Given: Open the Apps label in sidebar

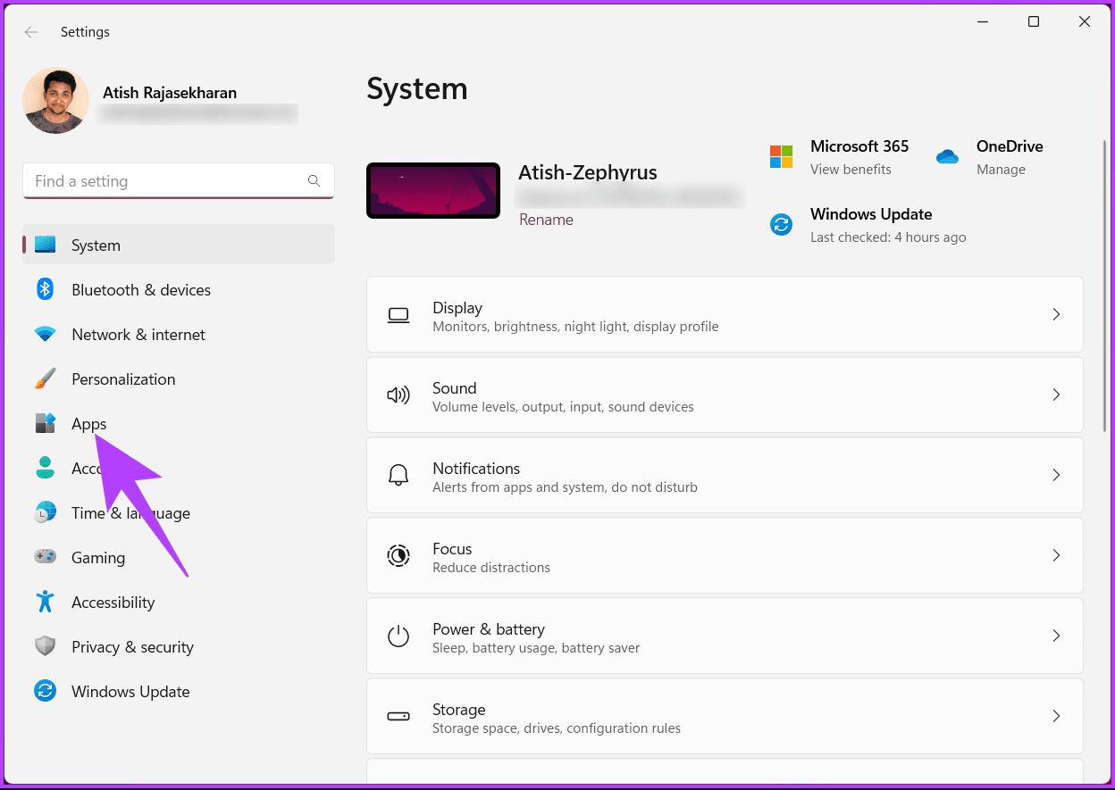Looking at the screenshot, I should (x=89, y=424).
